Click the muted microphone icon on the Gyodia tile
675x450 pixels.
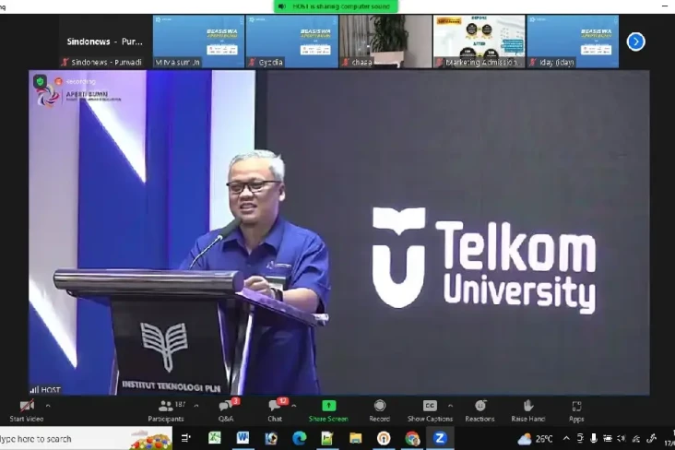tap(253, 63)
